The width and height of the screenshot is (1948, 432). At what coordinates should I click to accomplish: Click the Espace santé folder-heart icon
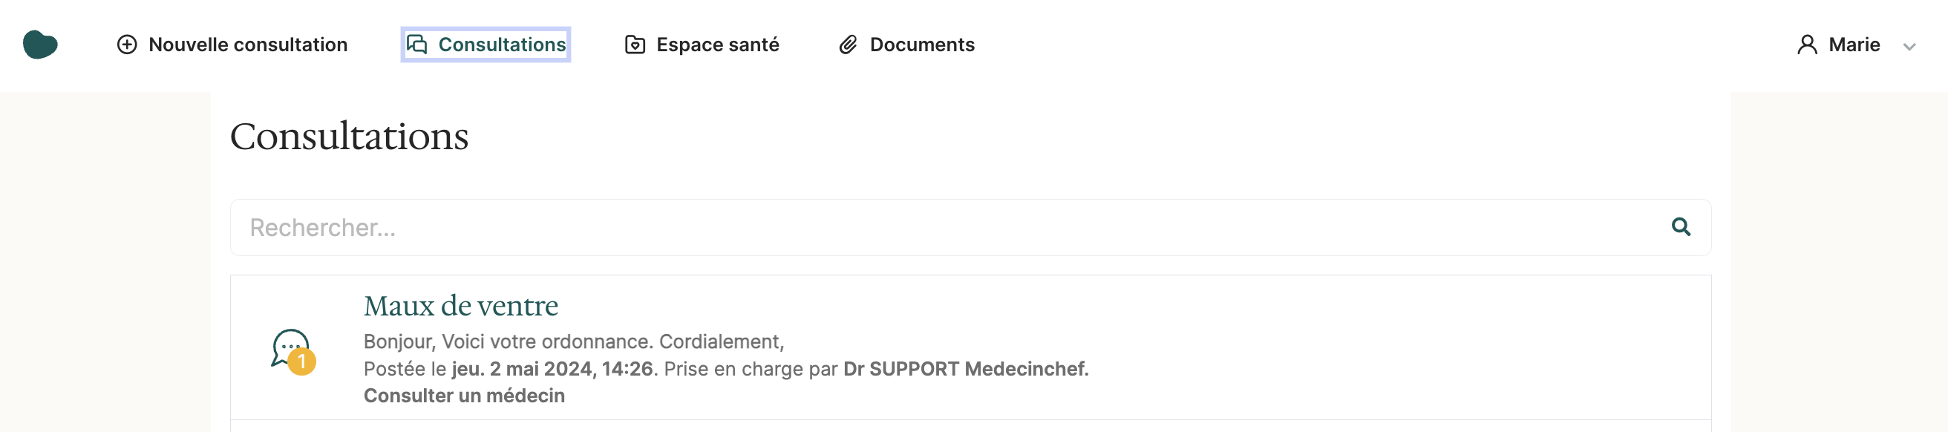click(635, 45)
